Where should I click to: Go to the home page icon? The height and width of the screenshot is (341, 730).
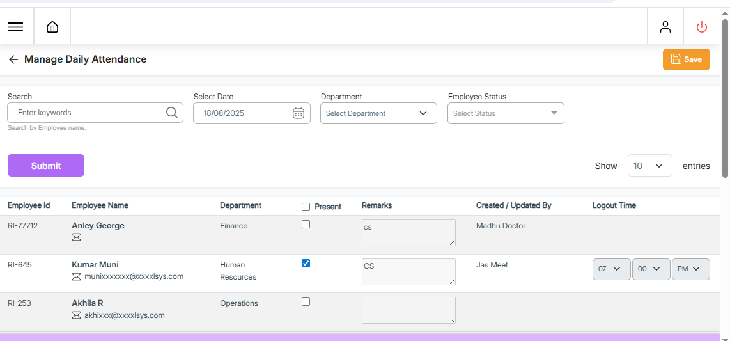click(x=52, y=27)
